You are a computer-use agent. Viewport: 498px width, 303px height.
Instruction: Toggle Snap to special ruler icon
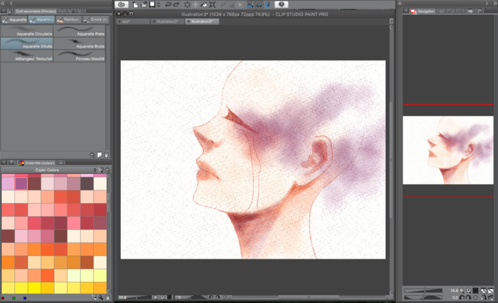click(259, 4)
